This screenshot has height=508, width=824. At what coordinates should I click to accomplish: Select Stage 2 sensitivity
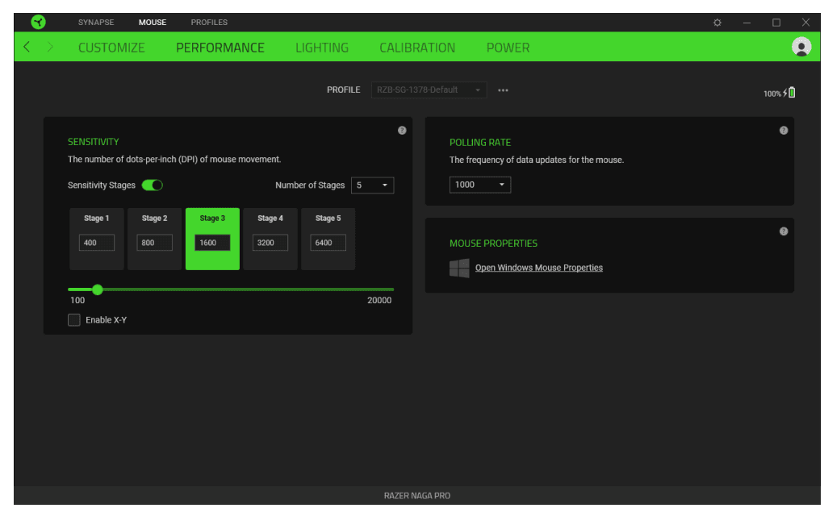[154, 239]
